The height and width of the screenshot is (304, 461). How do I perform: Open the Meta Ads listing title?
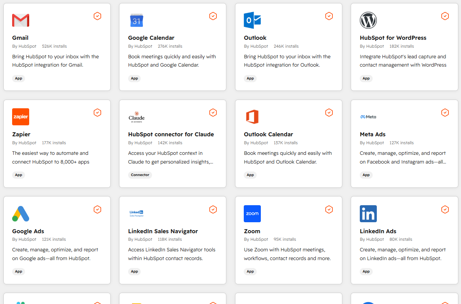[x=373, y=134]
